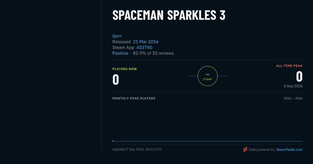This screenshot has width=313, height=164.
Task: Click the Updated 7 Sep 2026 timestamp
Action: point(137,149)
